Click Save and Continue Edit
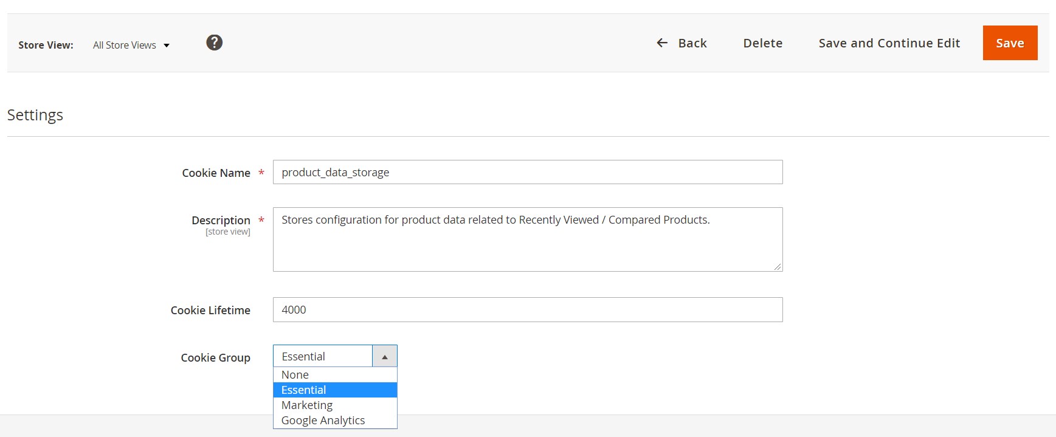The height and width of the screenshot is (437, 1056). pos(889,43)
